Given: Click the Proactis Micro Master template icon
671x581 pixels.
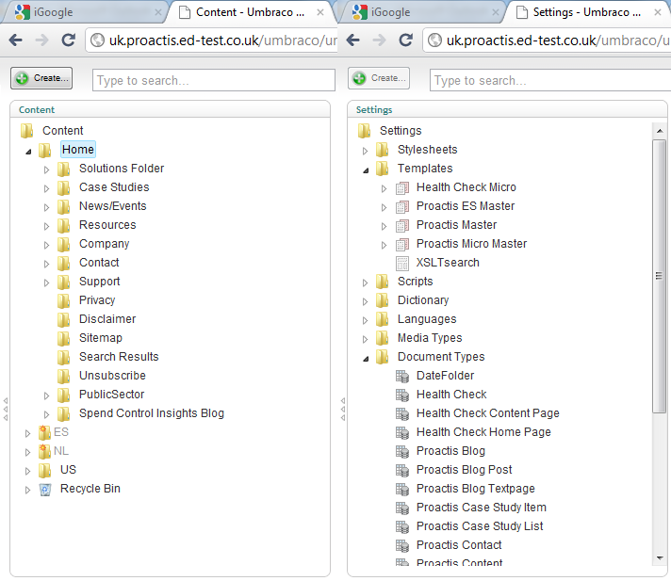Looking at the screenshot, I should click(402, 245).
